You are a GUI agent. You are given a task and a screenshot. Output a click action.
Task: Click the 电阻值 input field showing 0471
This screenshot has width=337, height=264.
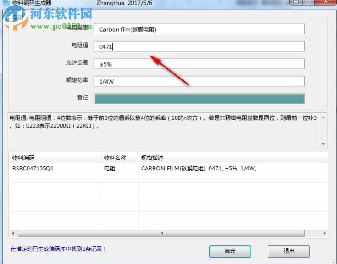[x=199, y=46]
